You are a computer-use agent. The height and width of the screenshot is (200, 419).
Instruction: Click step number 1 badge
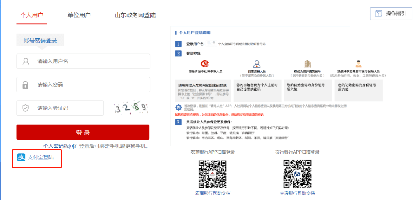tap(178, 44)
